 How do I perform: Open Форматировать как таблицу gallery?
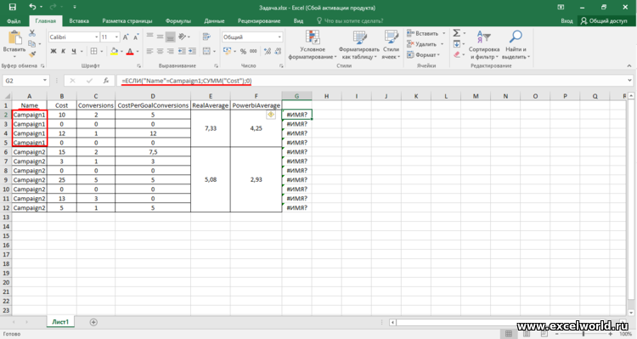pos(358,45)
